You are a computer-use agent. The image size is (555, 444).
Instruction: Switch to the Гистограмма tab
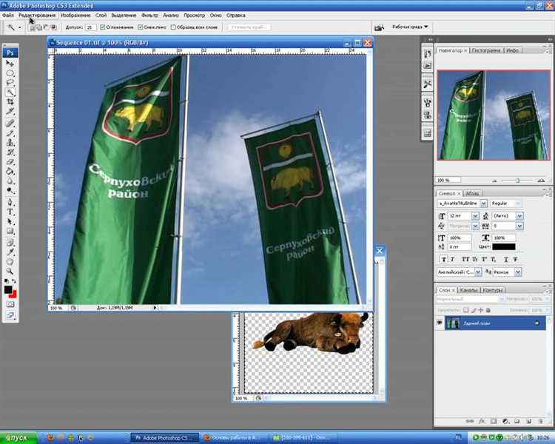[486, 50]
